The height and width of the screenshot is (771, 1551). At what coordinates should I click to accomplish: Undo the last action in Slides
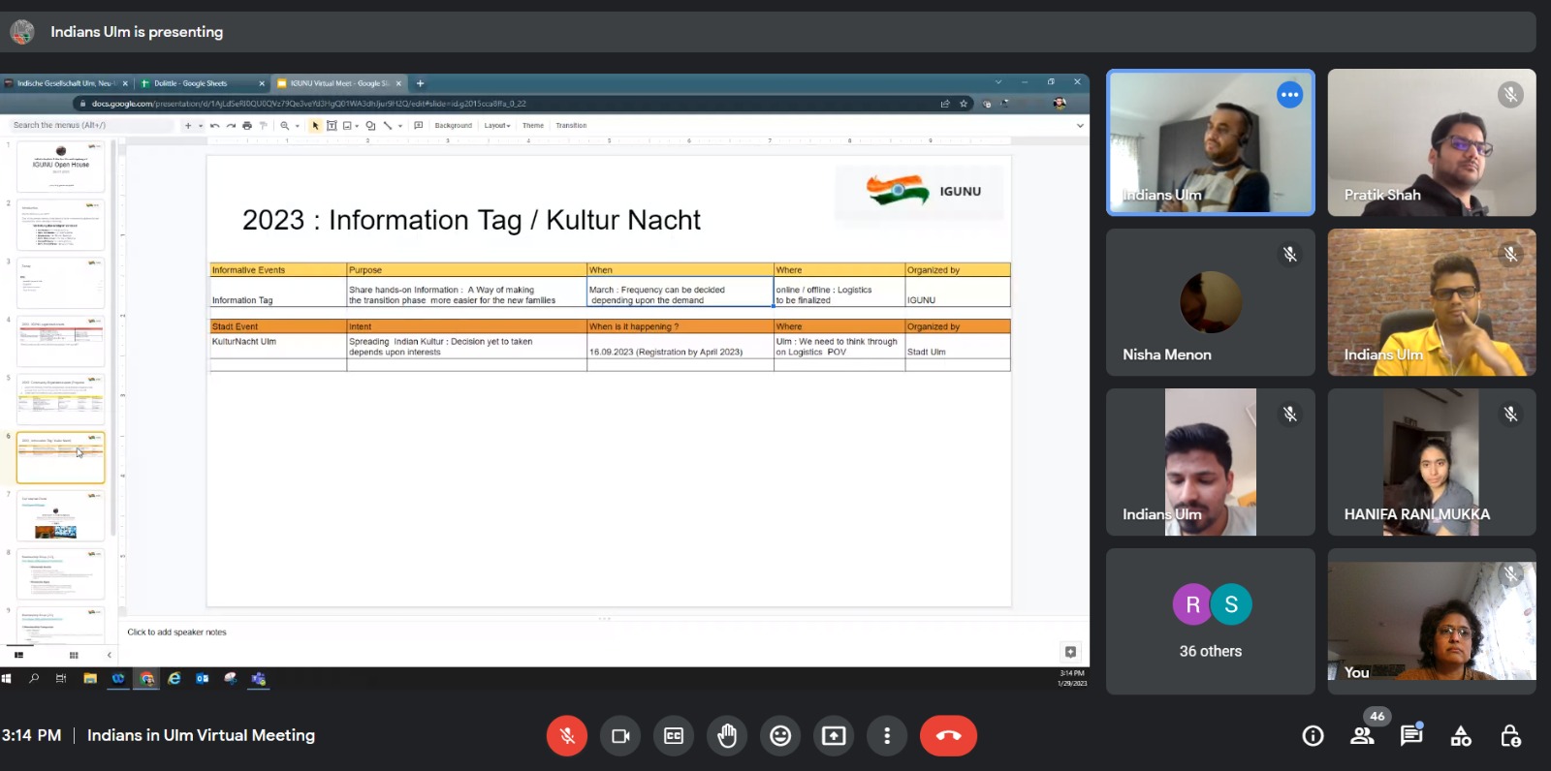214,125
